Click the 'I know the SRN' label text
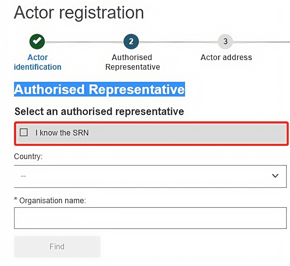This screenshot has width=290, height=266. tap(62, 133)
